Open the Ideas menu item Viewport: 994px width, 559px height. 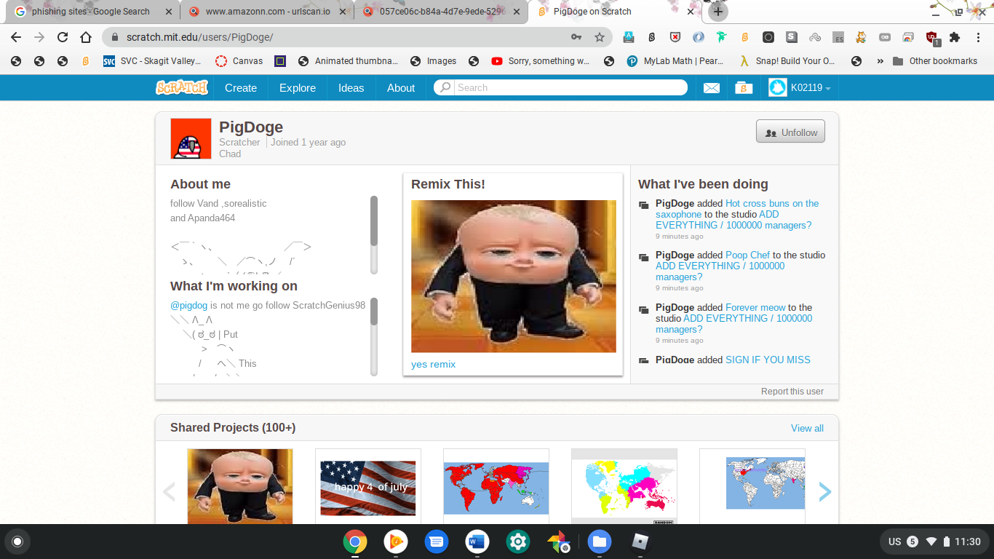[351, 88]
